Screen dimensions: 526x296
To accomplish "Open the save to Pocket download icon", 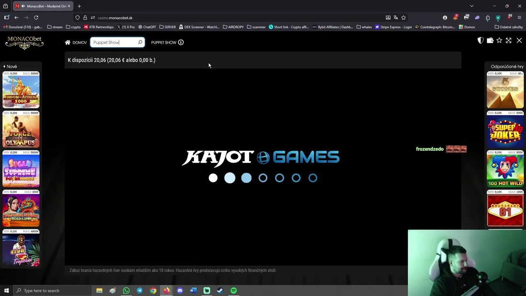I will coord(388,18).
